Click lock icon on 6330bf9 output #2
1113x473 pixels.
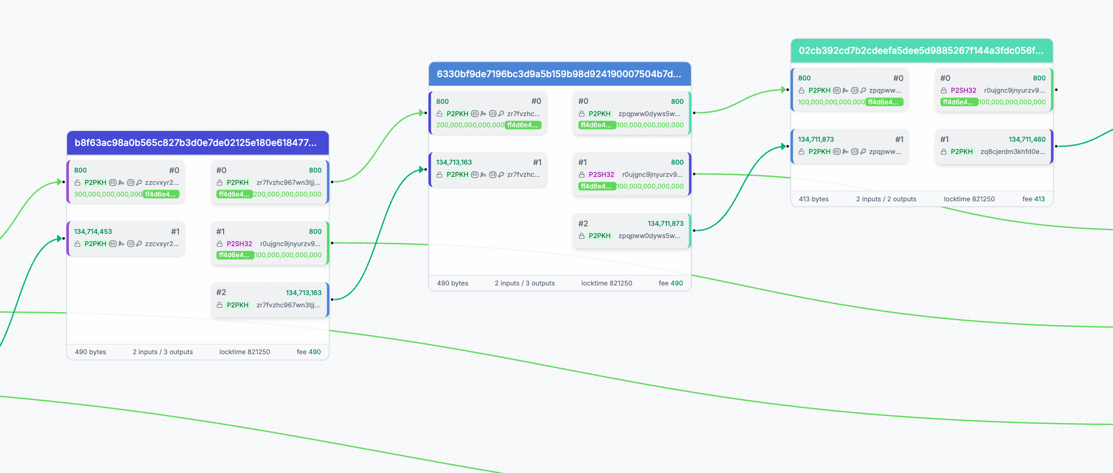pos(582,236)
